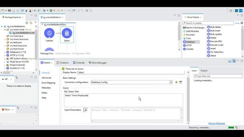Screen dimensions: 244x137
Task: Open the Notes section
Action: pyautogui.click(x=44, y=93)
